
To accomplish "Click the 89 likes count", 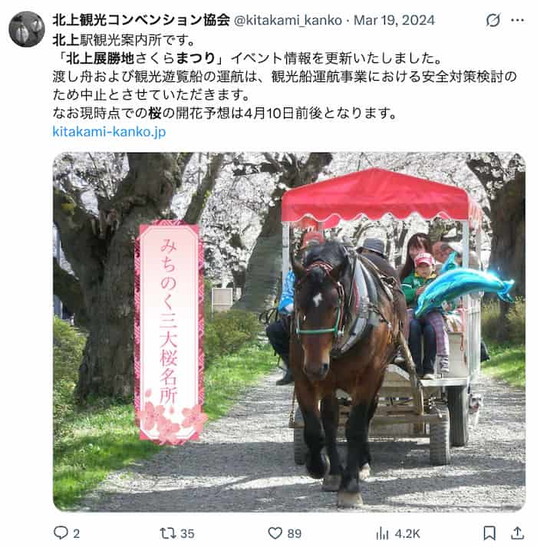I will (x=295, y=533).
